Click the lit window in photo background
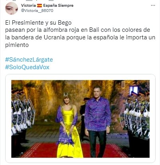This screenshot has width=160, height=165. [134, 90]
